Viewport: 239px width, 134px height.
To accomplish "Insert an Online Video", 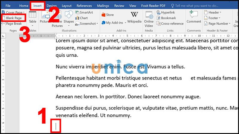I will pyautogui.click(x=149, y=19).
